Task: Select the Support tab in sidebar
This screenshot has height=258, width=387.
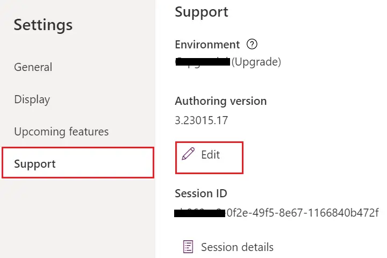Action: (78, 163)
